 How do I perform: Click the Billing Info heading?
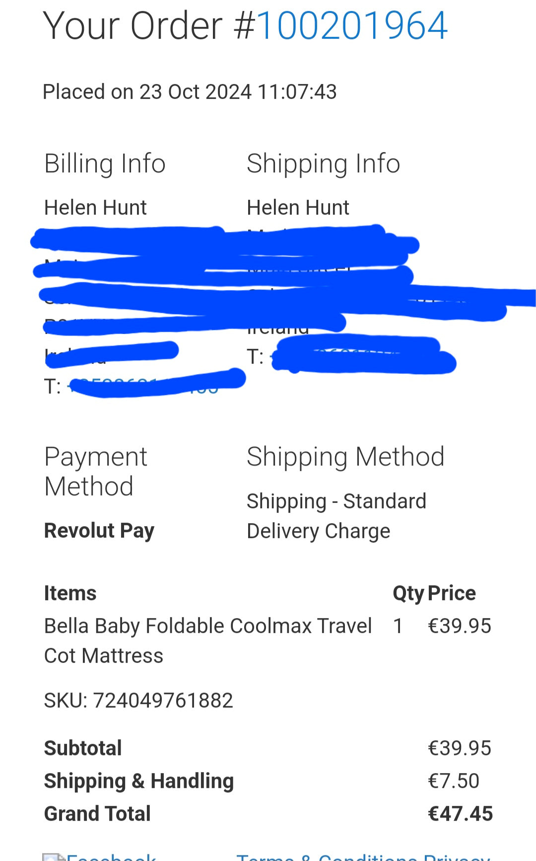(x=105, y=164)
